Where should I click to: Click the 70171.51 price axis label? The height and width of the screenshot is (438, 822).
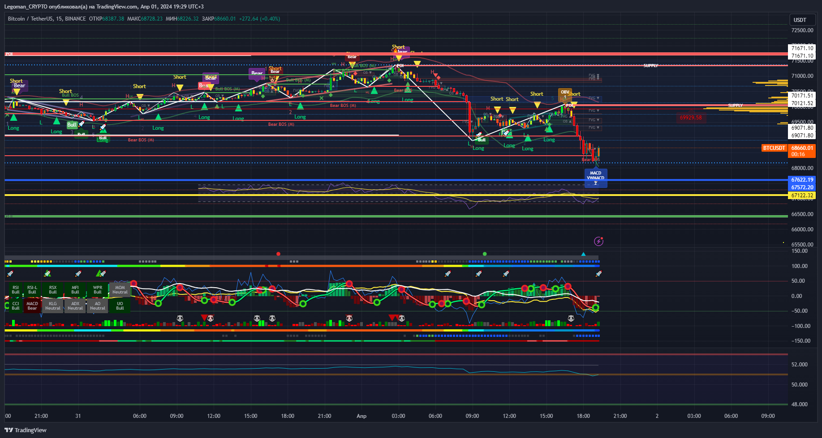coord(802,96)
